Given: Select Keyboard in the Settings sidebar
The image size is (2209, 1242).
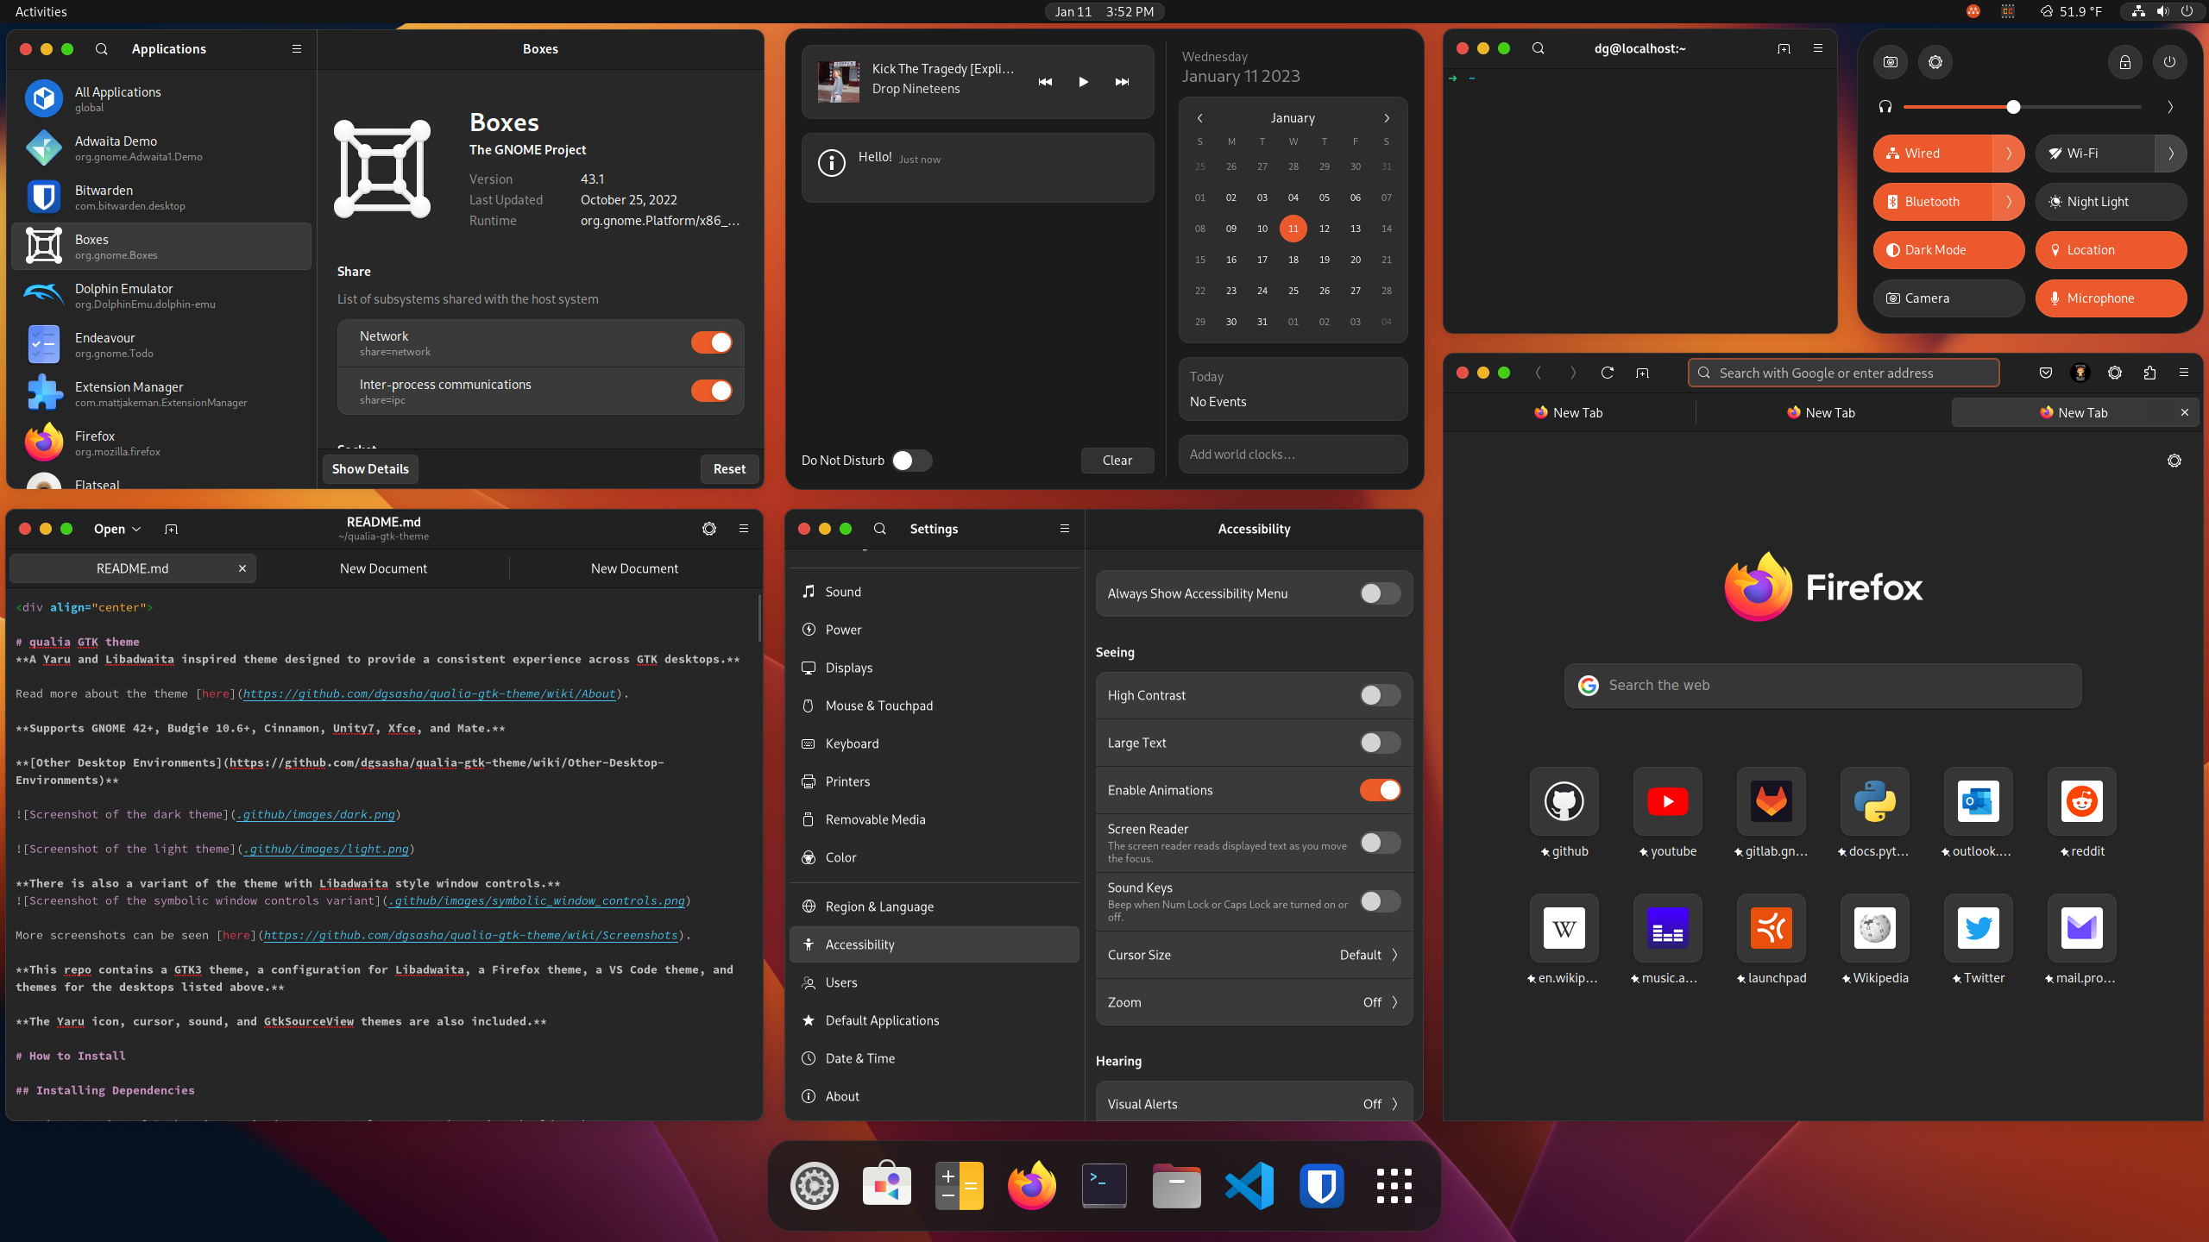Looking at the screenshot, I should pos(852,743).
